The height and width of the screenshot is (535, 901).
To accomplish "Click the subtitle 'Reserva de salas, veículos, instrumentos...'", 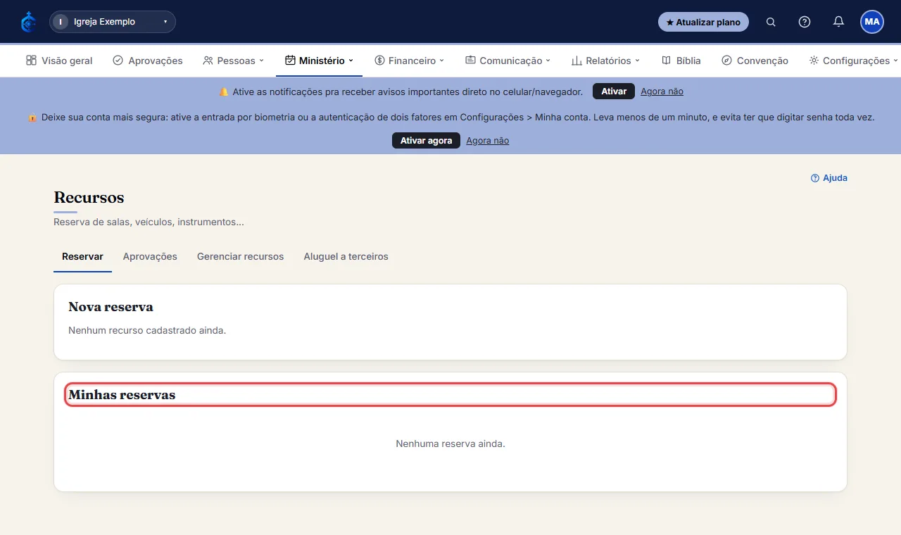I will (x=149, y=222).
